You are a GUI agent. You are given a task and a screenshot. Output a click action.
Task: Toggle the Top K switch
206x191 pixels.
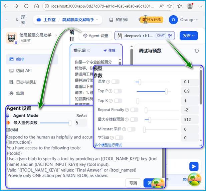coord(118,101)
